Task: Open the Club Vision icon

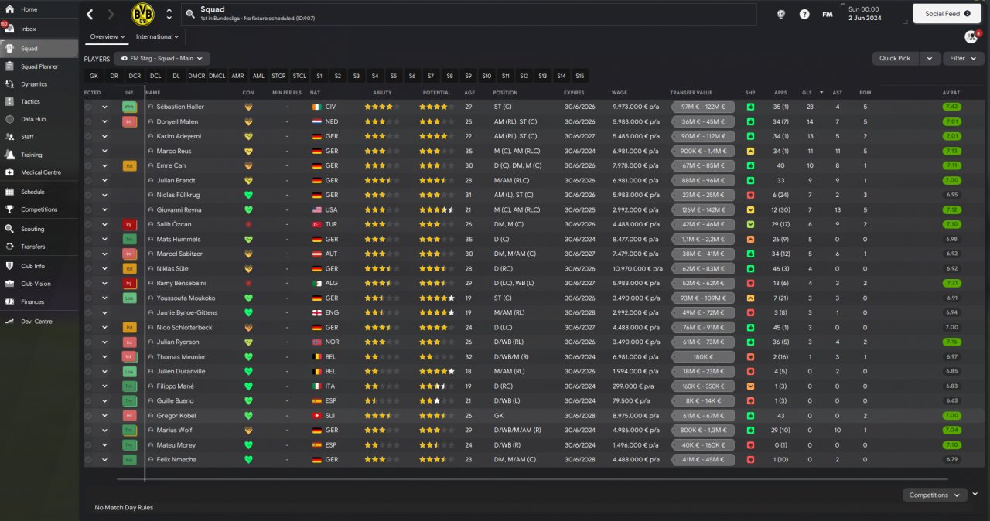Action: [9, 284]
